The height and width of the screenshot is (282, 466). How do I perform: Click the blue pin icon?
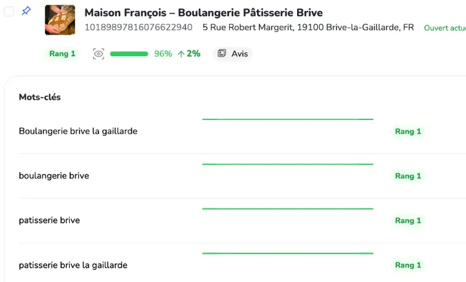(26, 12)
